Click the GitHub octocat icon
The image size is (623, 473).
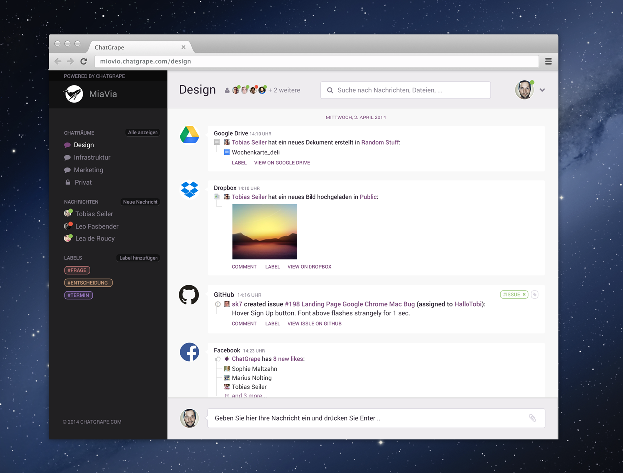click(189, 295)
